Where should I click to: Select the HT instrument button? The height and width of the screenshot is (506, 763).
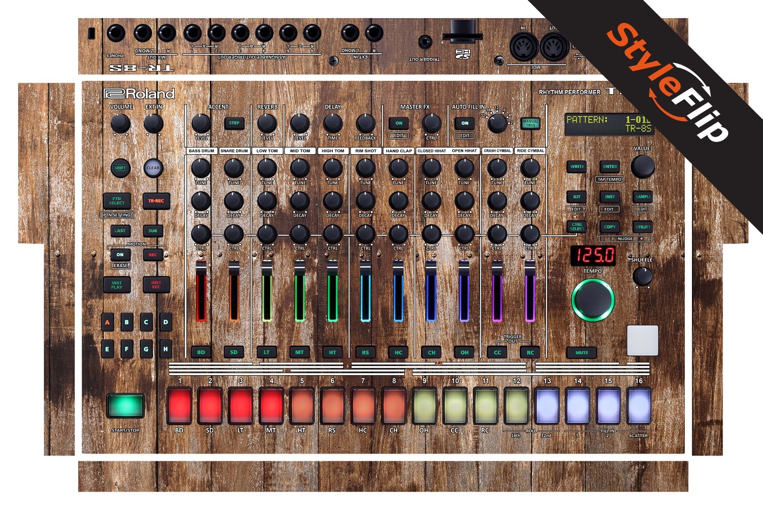pyautogui.click(x=332, y=352)
